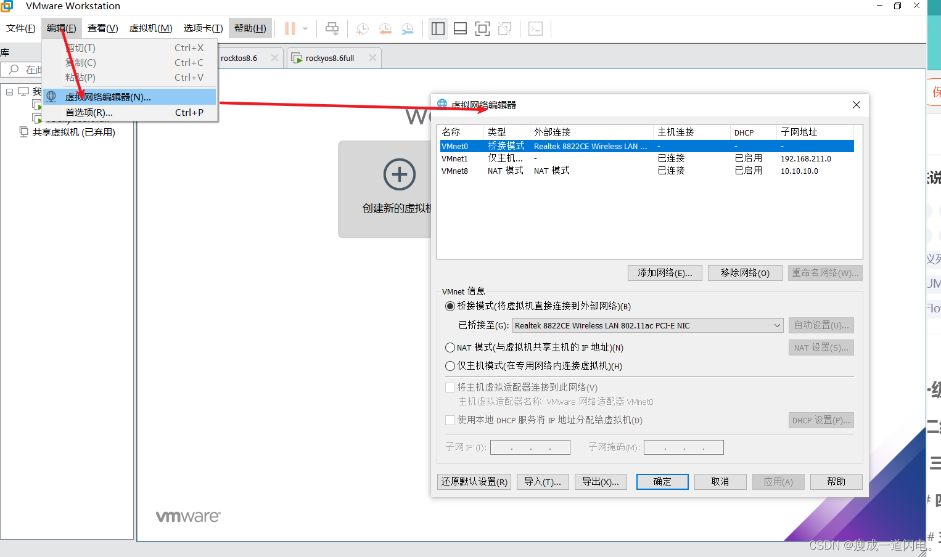Click subnet address 10.10.10.0 cell
The image size is (941, 557).
[799, 171]
